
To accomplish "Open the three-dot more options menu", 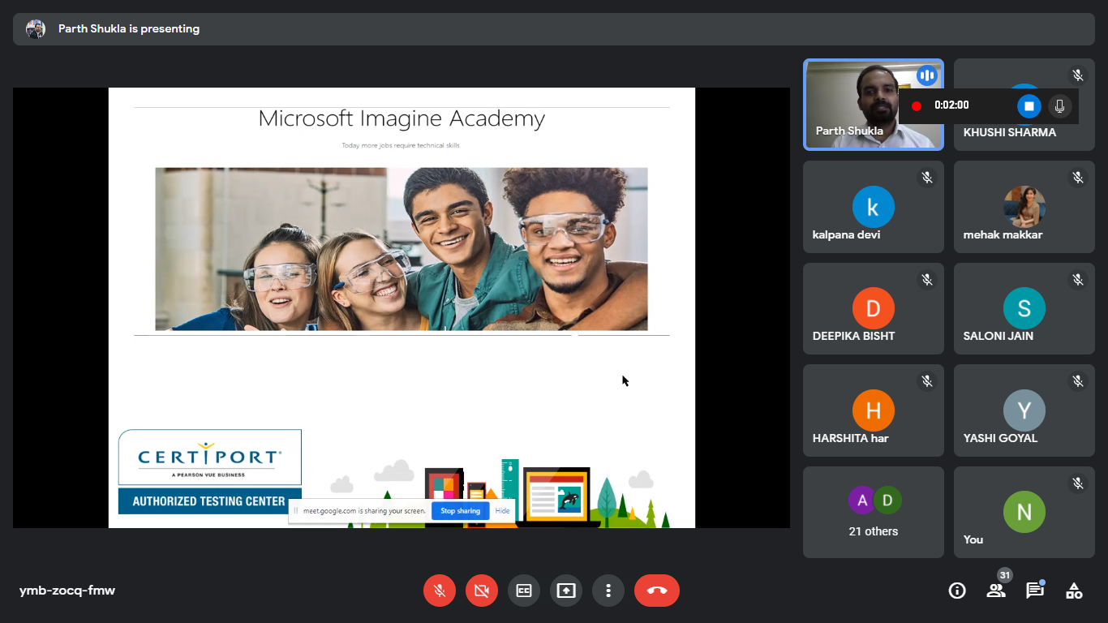I will [x=608, y=591].
